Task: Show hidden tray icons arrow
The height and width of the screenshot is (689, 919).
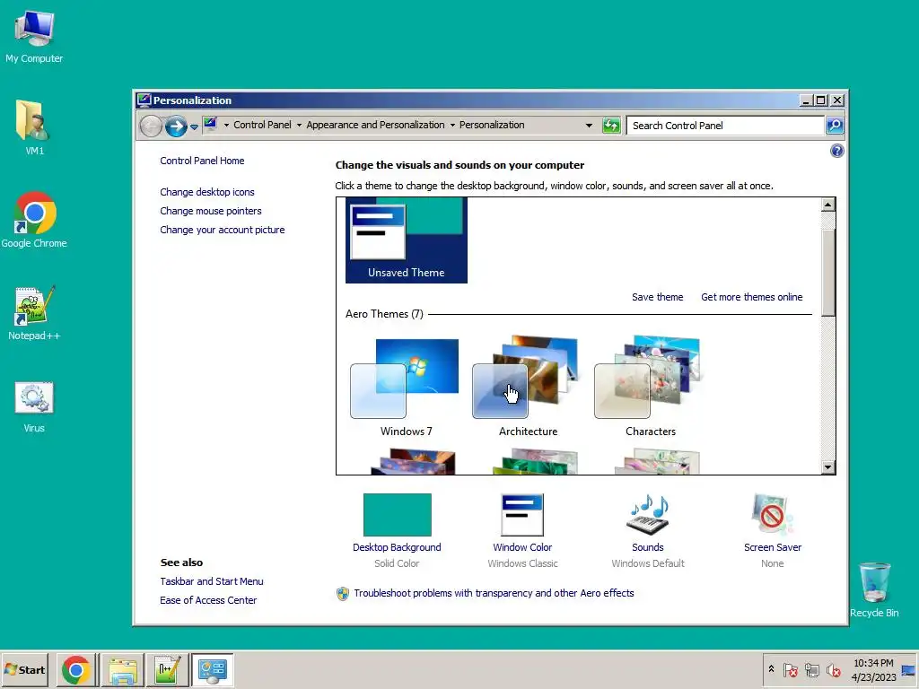Action: coord(771,669)
